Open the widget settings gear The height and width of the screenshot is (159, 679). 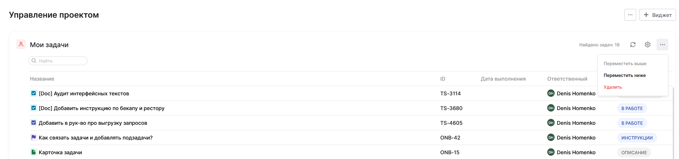click(x=648, y=45)
